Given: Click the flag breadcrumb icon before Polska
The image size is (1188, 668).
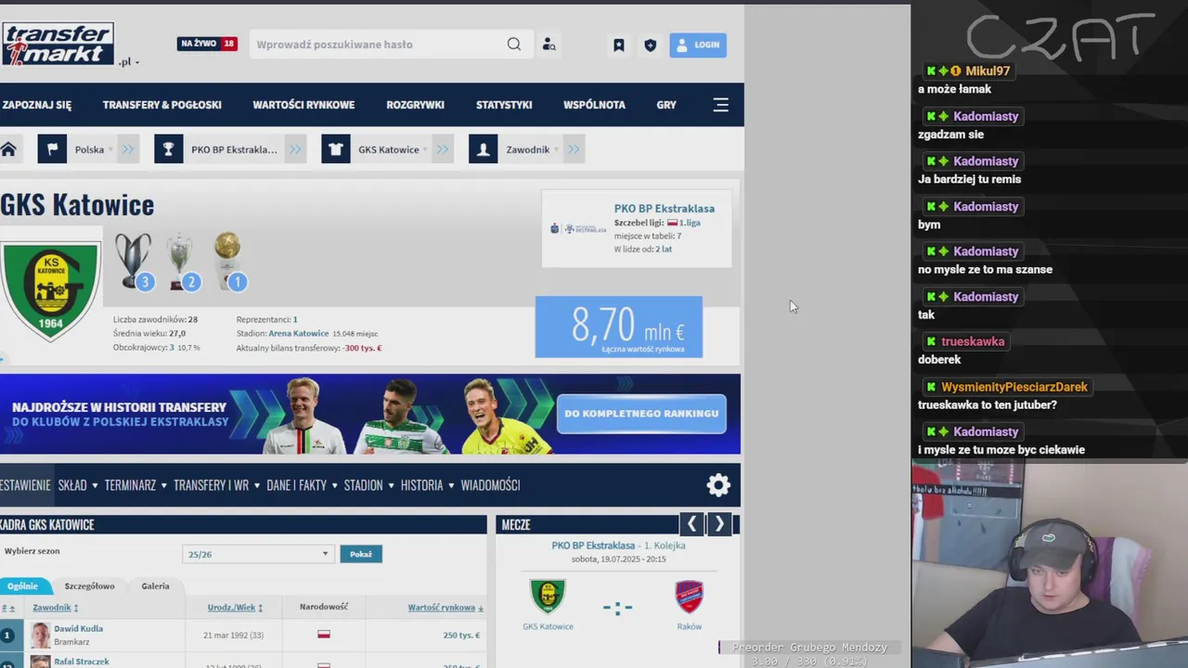Looking at the screenshot, I should 52,149.
